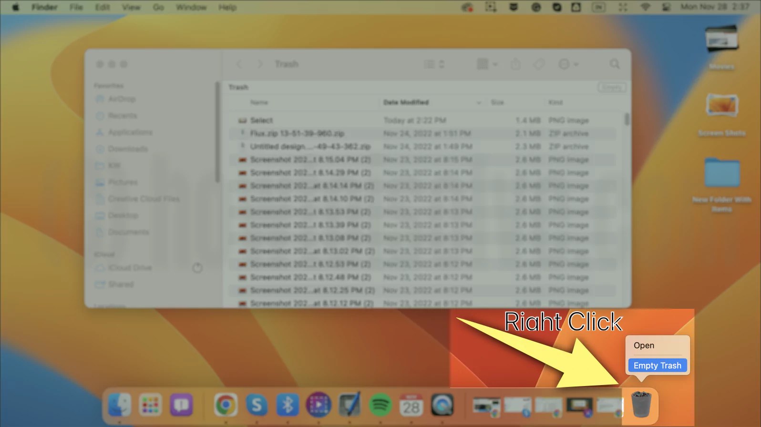Open Shared in the Finder sidebar
The width and height of the screenshot is (761, 427).
(114, 285)
